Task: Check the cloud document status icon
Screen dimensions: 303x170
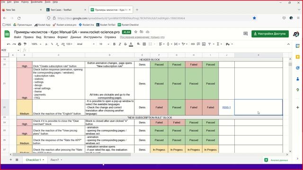Action: (147, 32)
